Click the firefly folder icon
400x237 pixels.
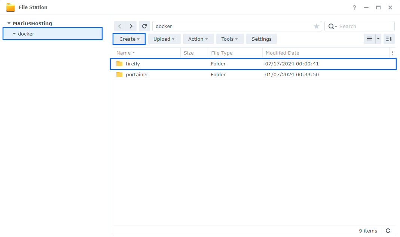point(119,64)
